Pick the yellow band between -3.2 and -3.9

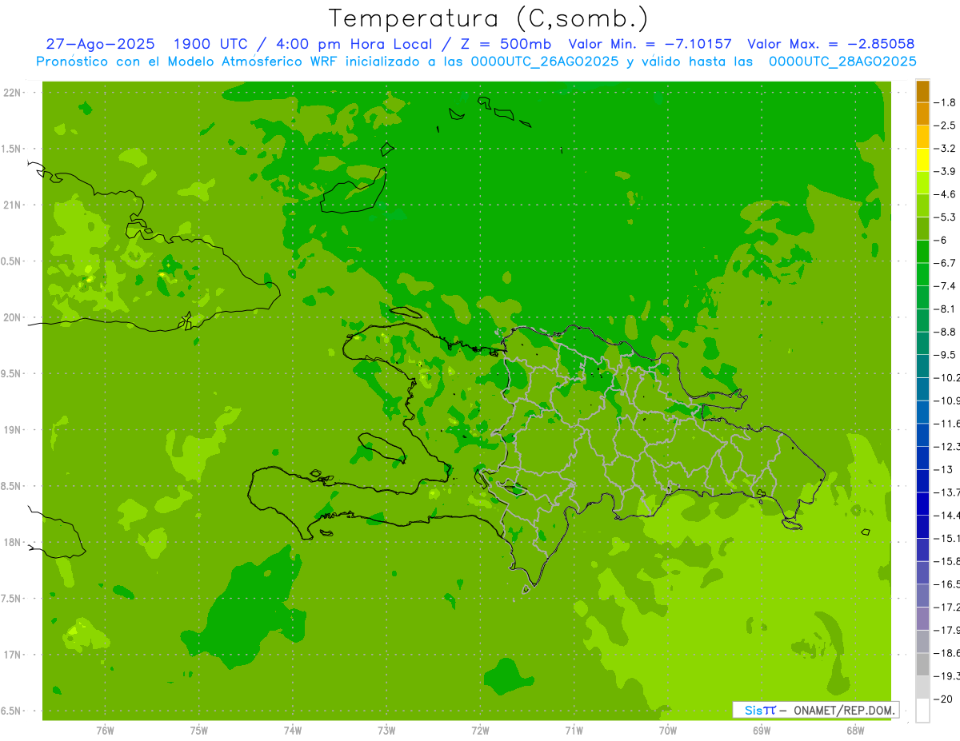(922, 160)
